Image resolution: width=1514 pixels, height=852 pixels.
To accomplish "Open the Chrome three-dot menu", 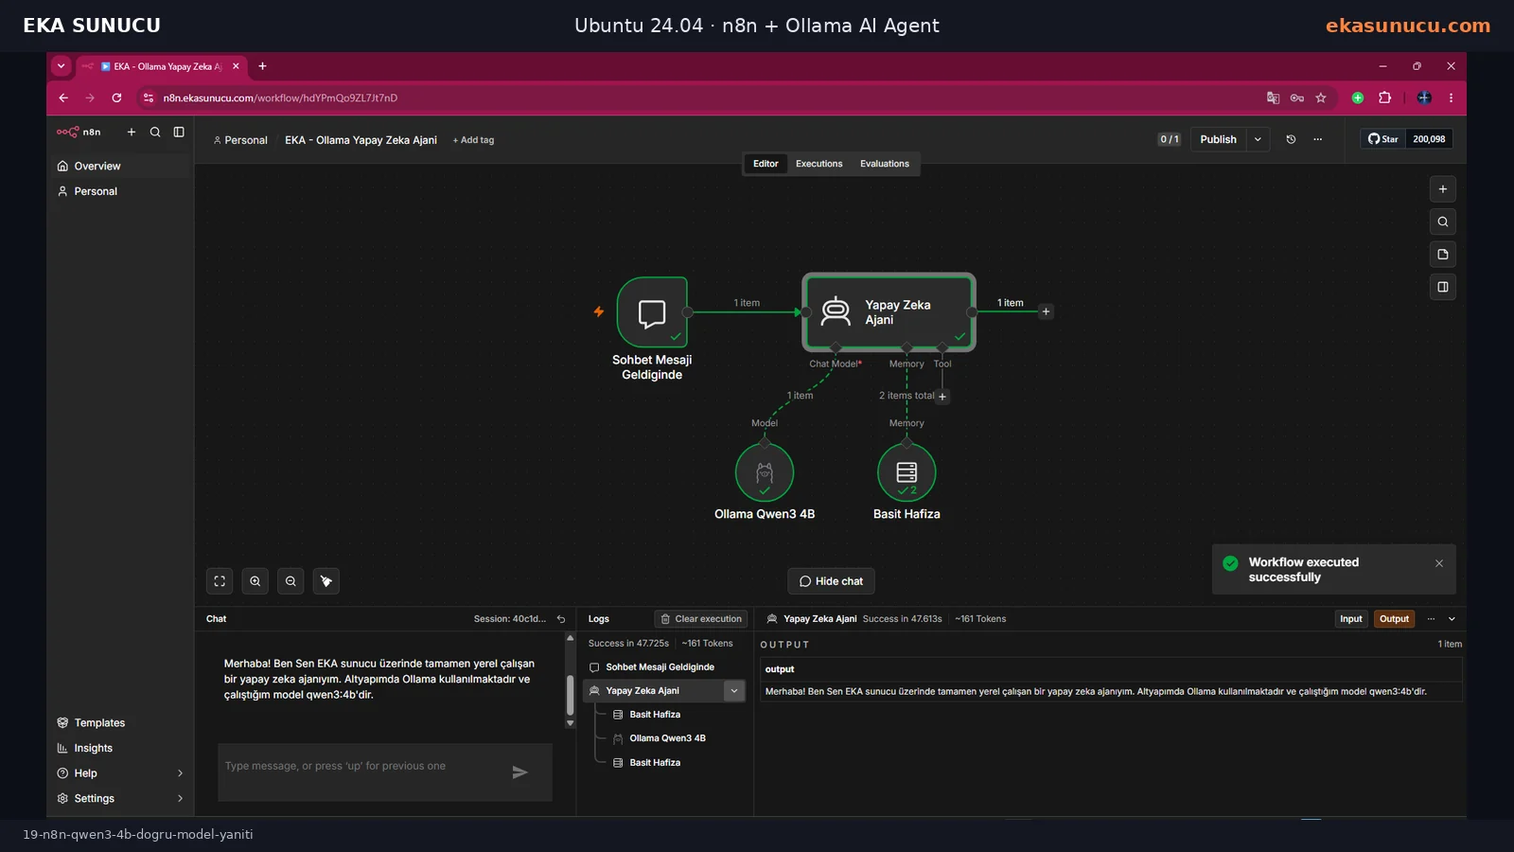I will point(1451,98).
